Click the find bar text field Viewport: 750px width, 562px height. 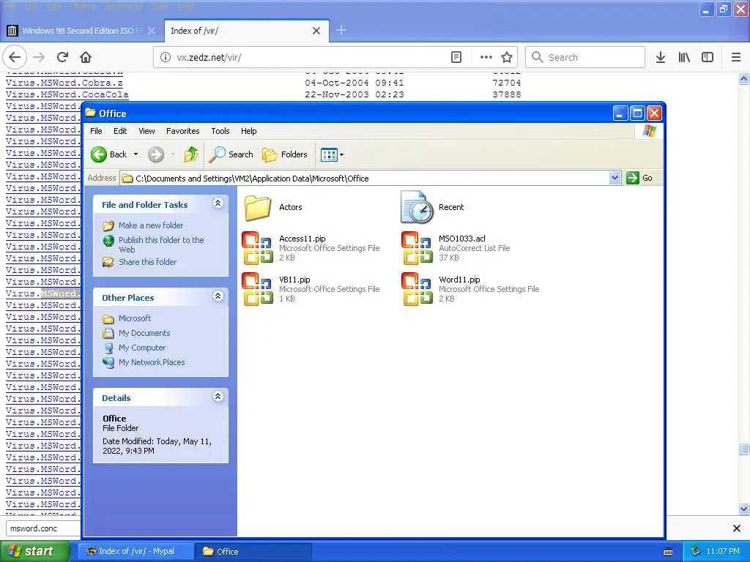(x=43, y=528)
